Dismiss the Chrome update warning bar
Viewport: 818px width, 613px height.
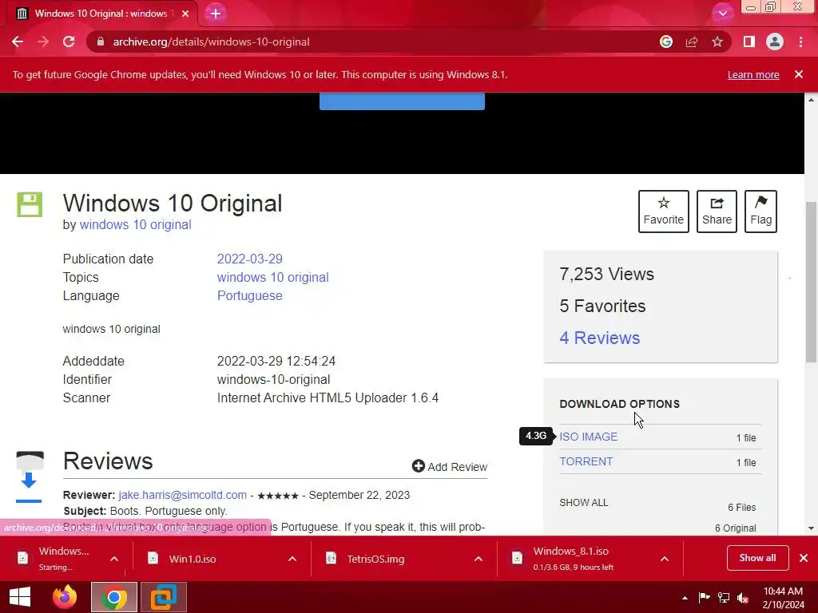click(x=799, y=74)
